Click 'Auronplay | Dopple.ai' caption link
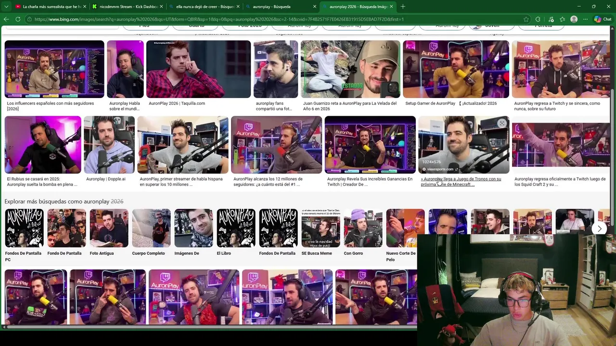 point(106,179)
